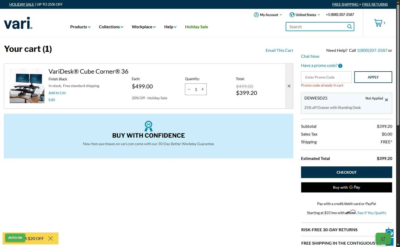Click the page scrollbar up arrow

(398, 2)
